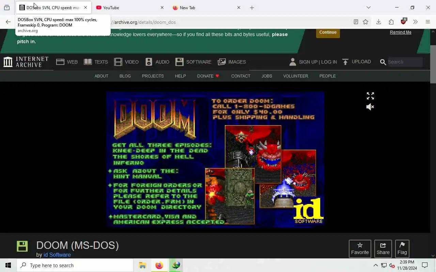
Task: Open the taskbar clock and date
Action: pyautogui.click(x=408, y=265)
